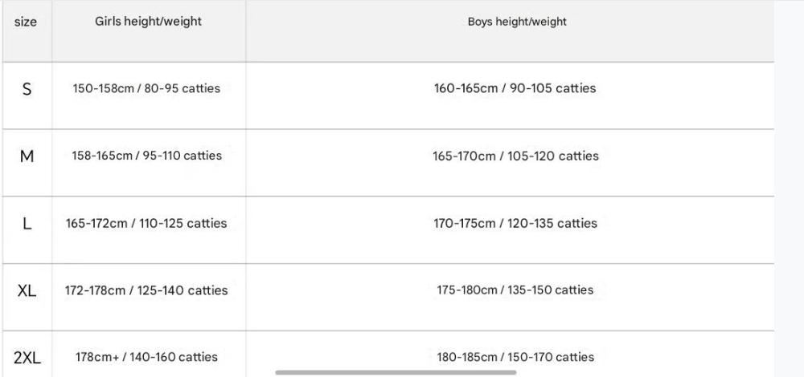Click the girls cell '178cm+ / 140-160 catties'

pos(146,357)
